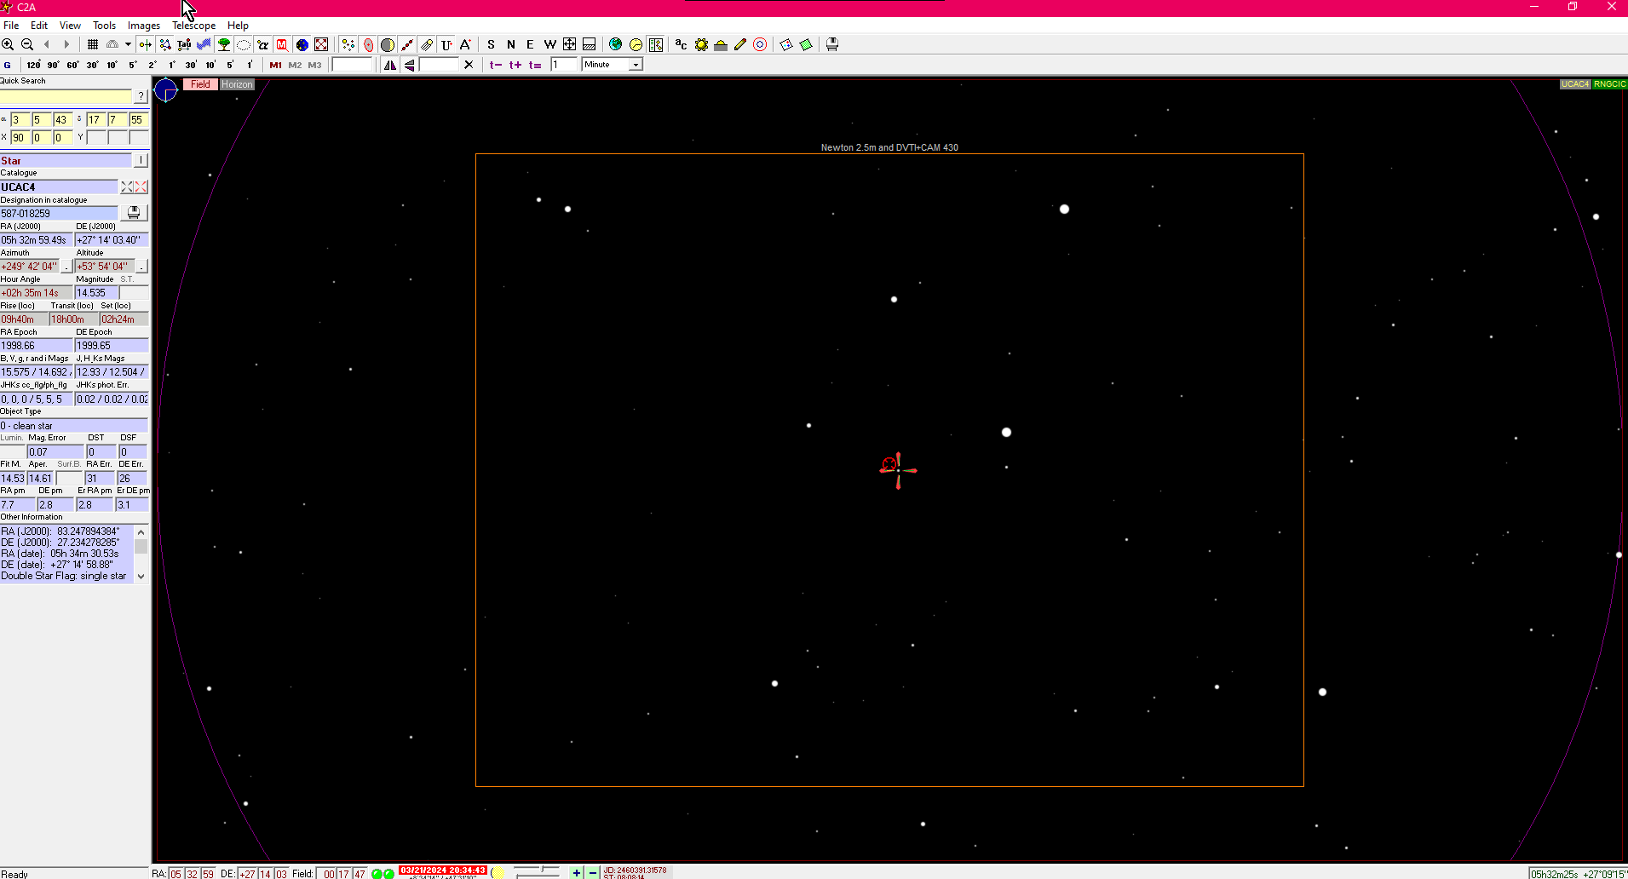Click the green tree landscape icon

pyautogui.click(x=224, y=44)
